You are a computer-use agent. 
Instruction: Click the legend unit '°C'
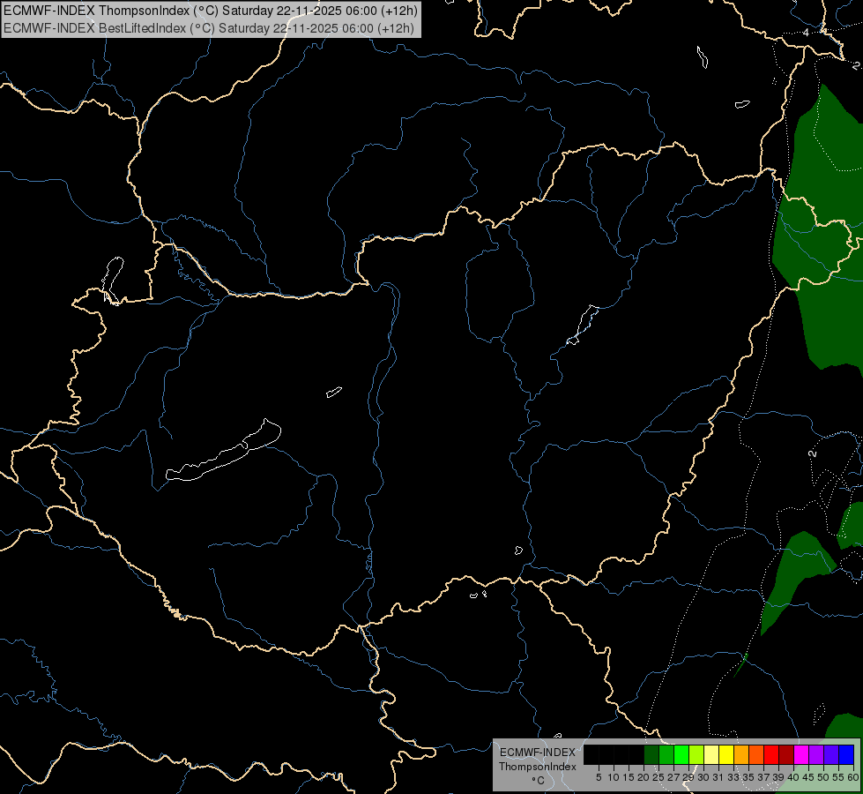pos(538,781)
